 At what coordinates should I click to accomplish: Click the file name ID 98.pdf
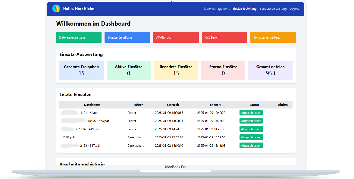(69, 137)
